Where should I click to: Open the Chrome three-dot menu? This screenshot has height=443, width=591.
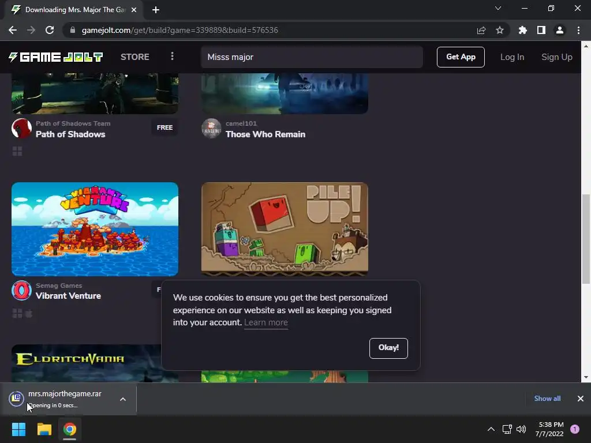[x=578, y=30]
